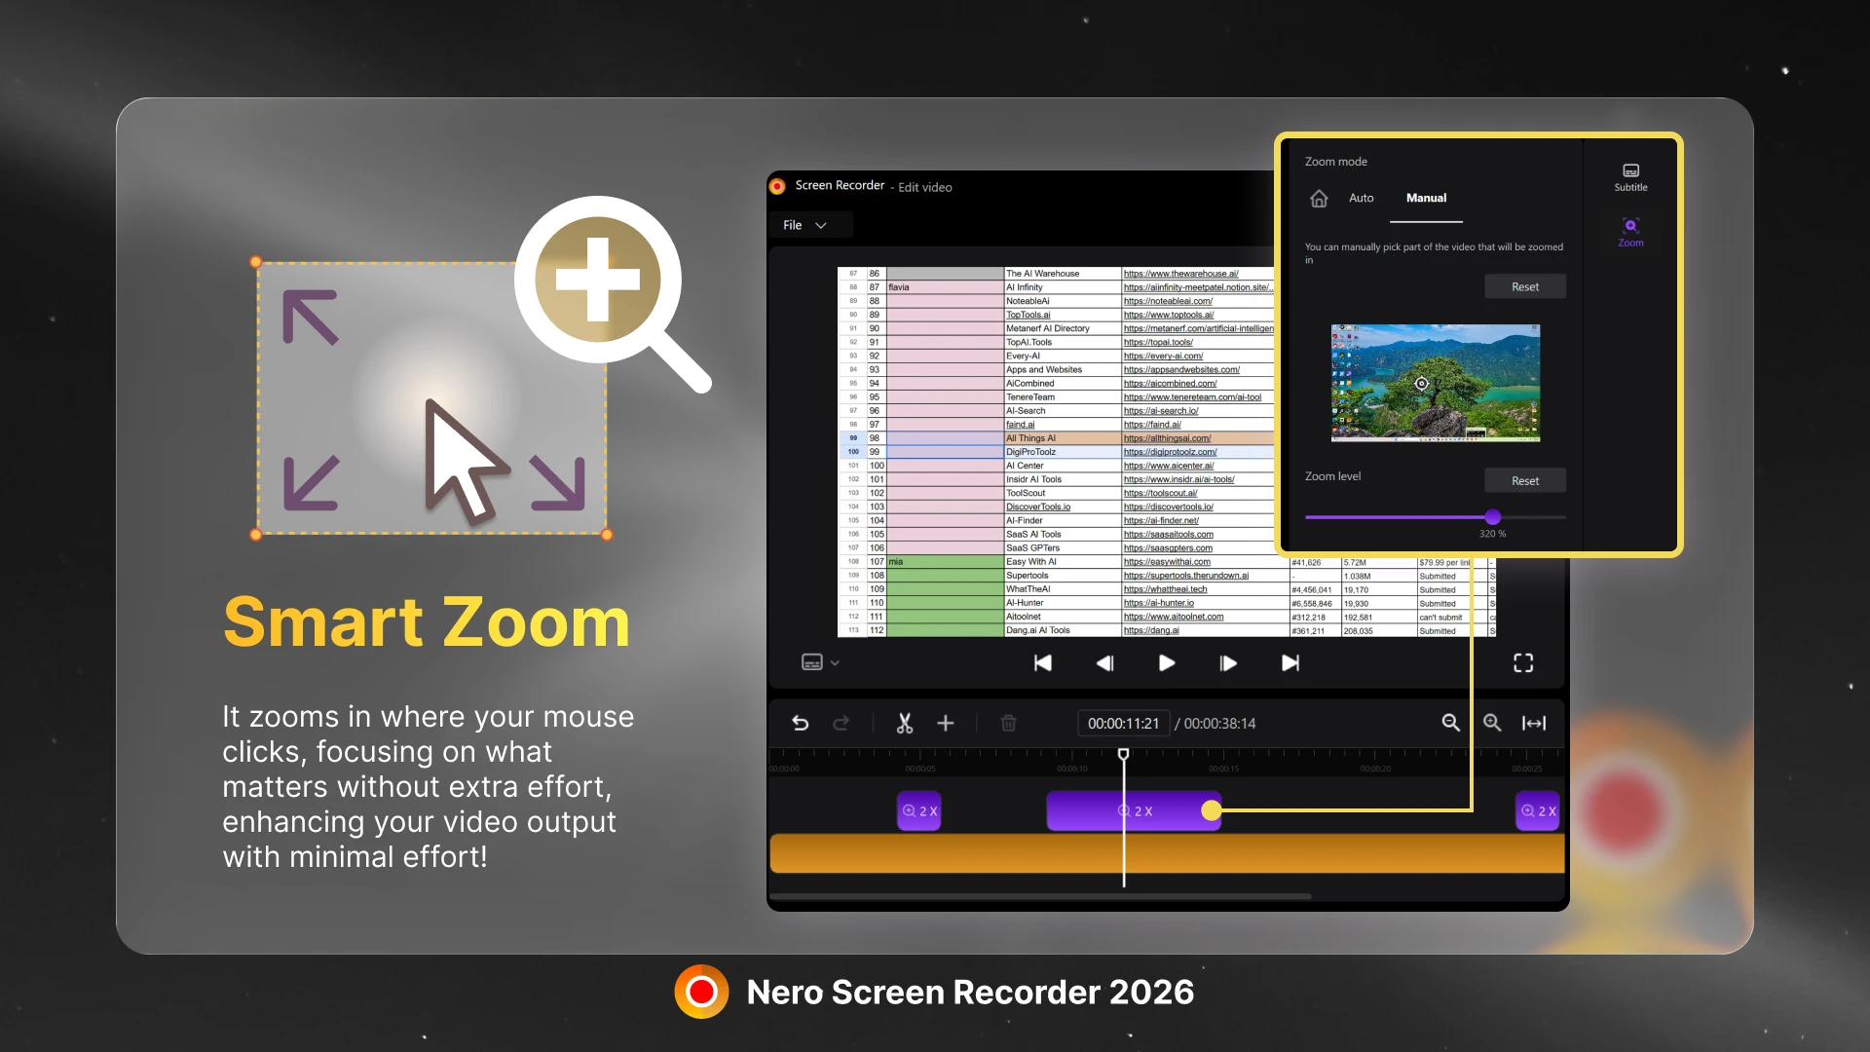1870x1052 pixels.
Task: Click the undo arrow icon
Action: tap(801, 723)
